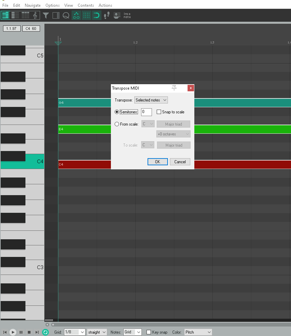Viewport: 291px width, 336px height.
Task: Click From scale Major triad button
Action: pyautogui.click(x=173, y=124)
